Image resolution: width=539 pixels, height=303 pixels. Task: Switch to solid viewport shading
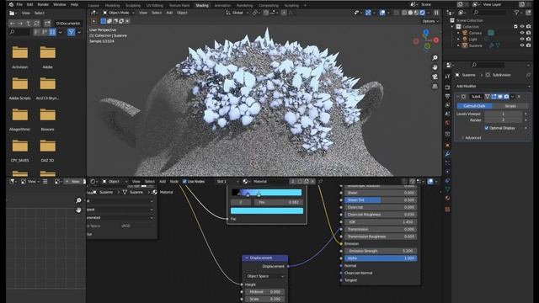click(x=410, y=13)
